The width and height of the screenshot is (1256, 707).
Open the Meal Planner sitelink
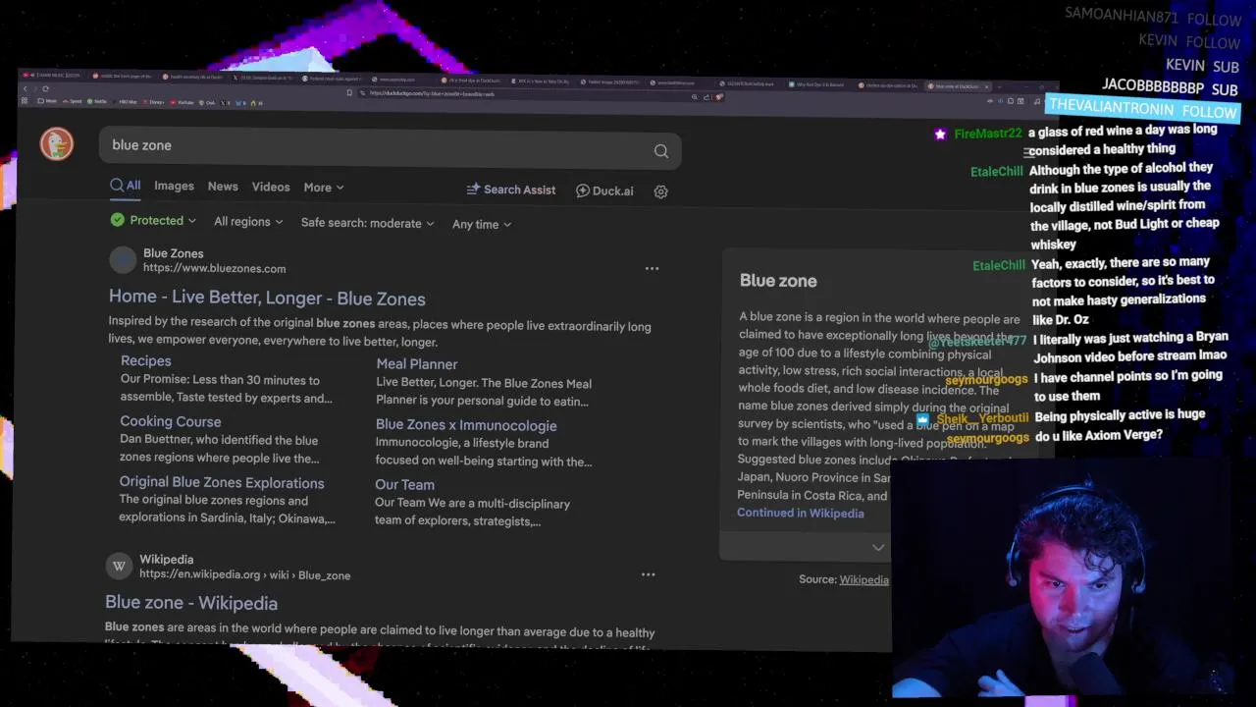pos(417,363)
